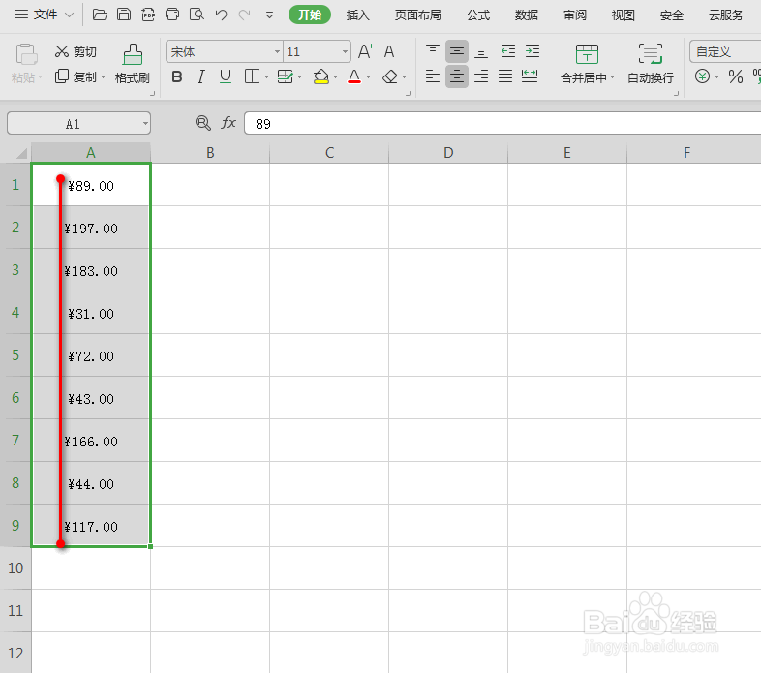Open the 自定义 number format dropdown
The height and width of the screenshot is (673, 761).
pyautogui.click(x=725, y=51)
